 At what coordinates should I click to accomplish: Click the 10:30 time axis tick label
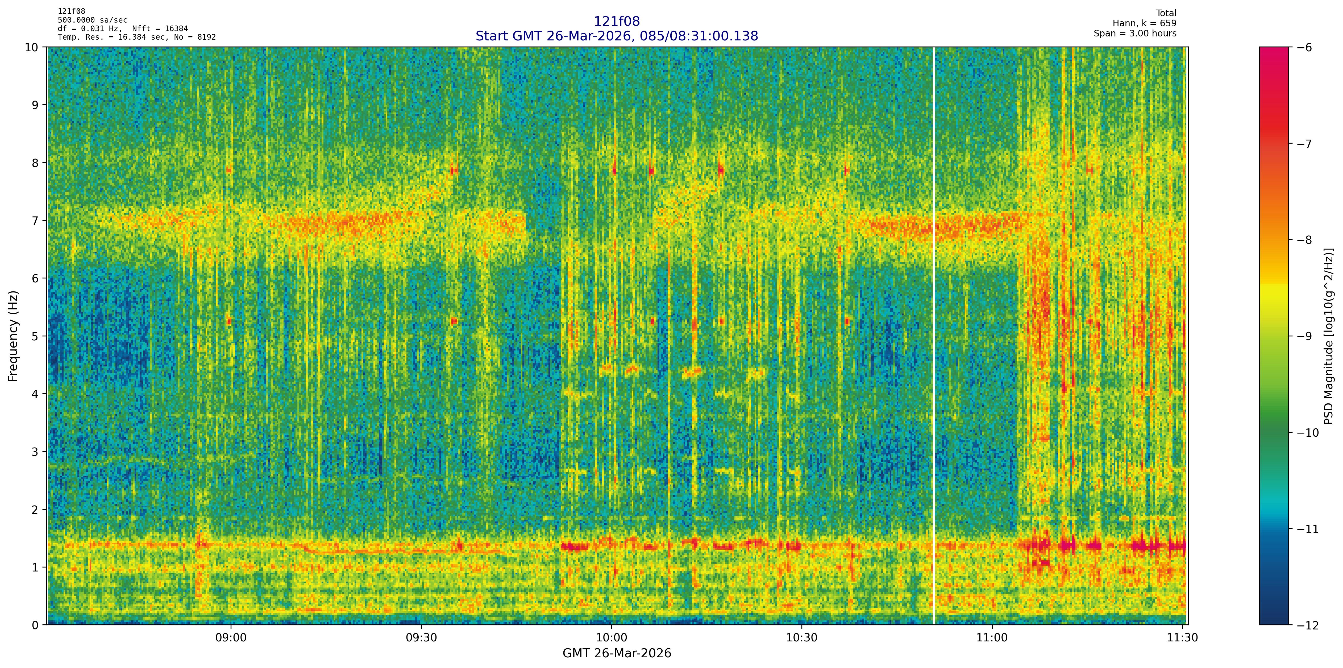pos(801,638)
